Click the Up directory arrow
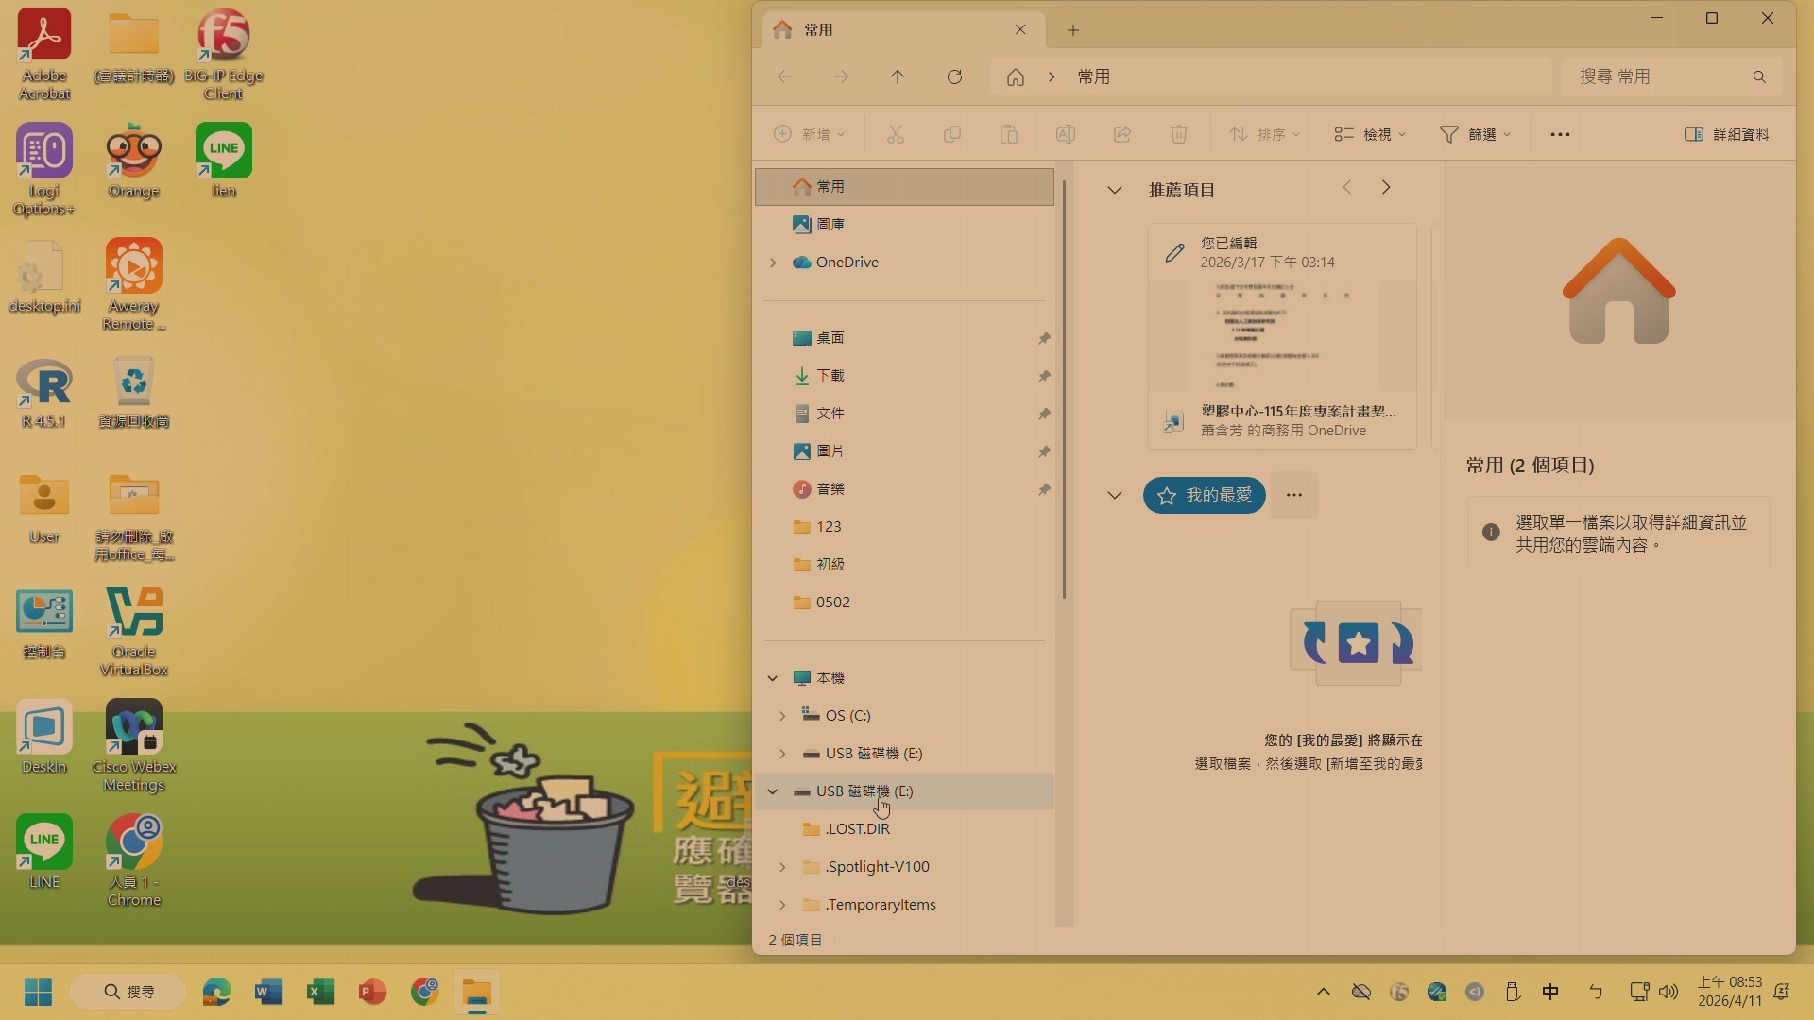The image size is (1814, 1020). pyautogui.click(x=898, y=77)
